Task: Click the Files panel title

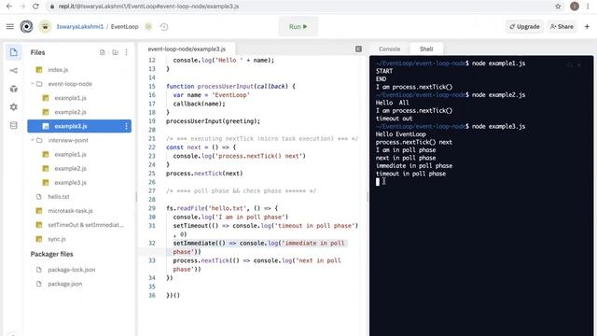Action: click(37, 52)
